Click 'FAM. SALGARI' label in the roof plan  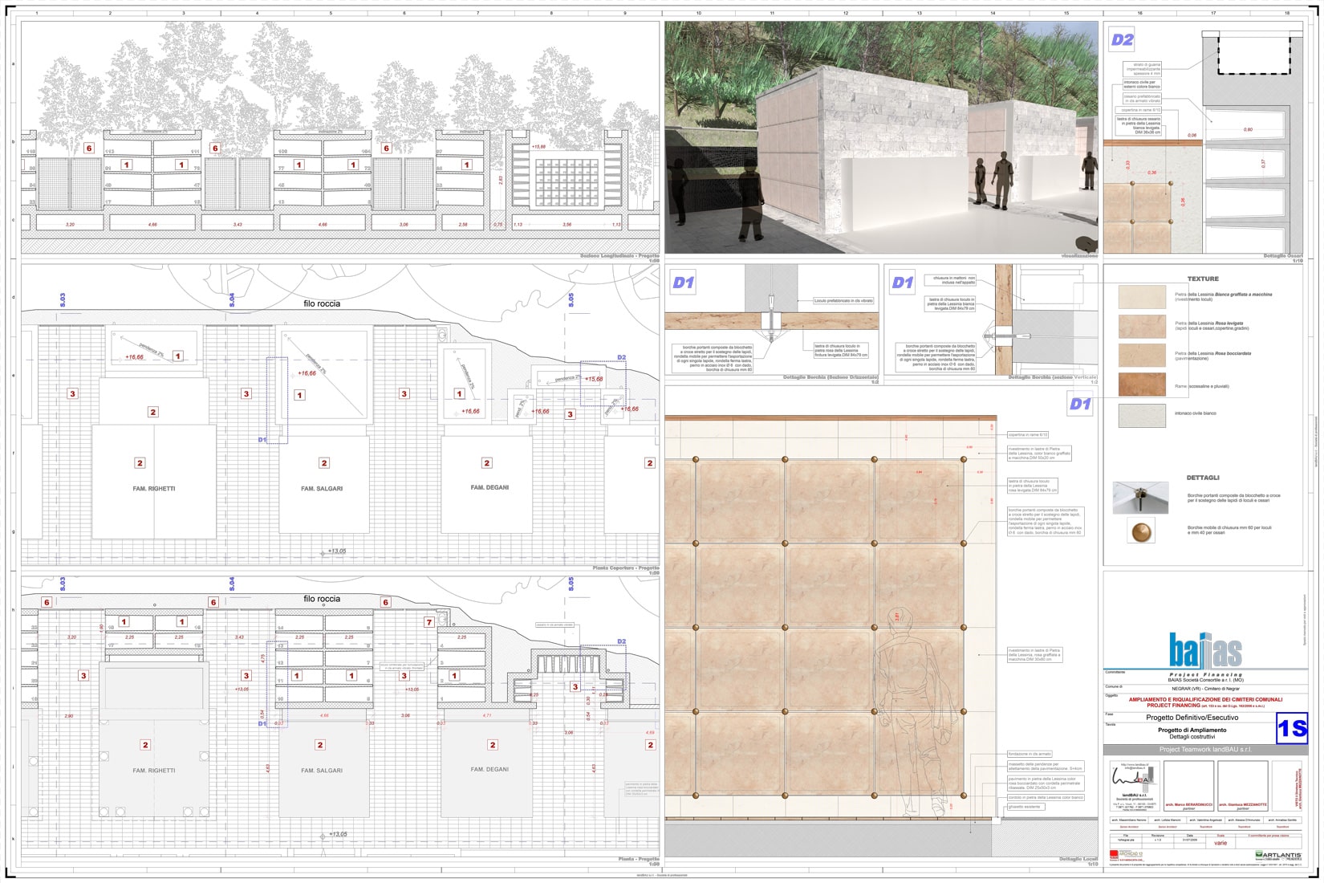pos(322,488)
